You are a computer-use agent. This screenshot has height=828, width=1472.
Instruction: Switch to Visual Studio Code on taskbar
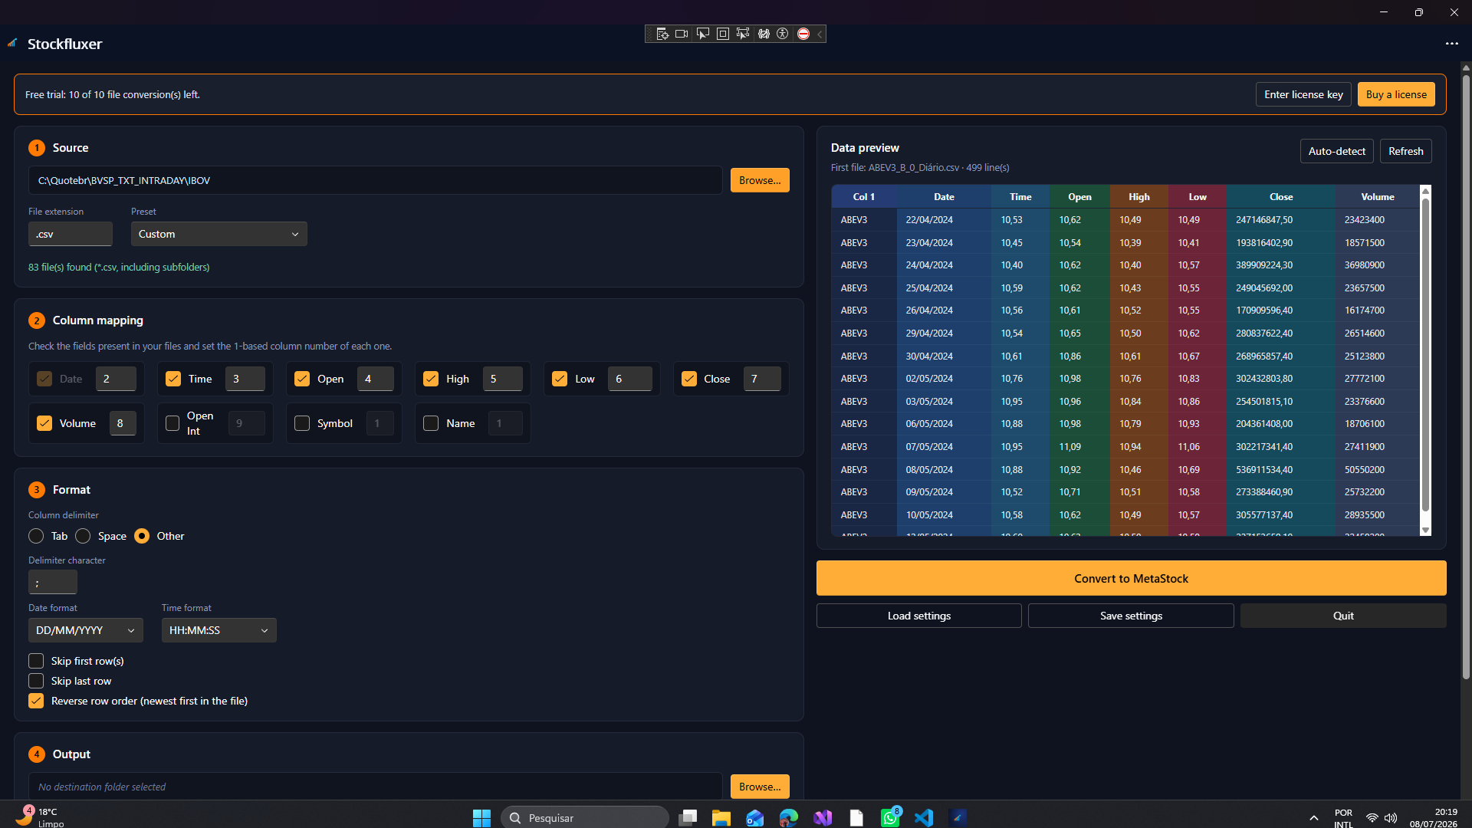924,818
